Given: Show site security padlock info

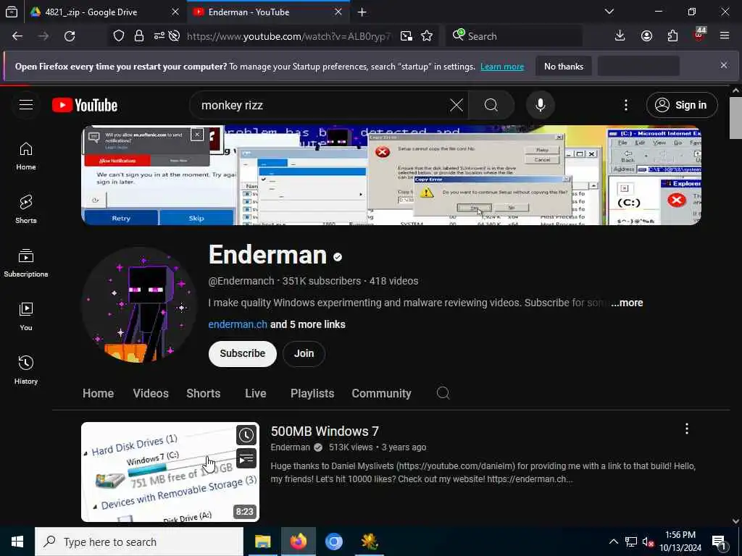Looking at the screenshot, I should click(138, 36).
